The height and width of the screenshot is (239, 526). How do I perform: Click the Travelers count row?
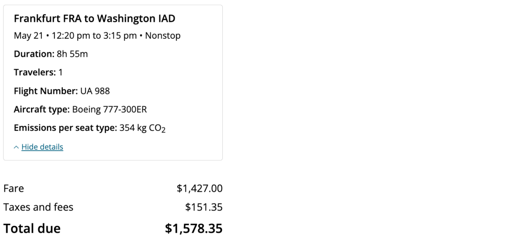(38, 72)
